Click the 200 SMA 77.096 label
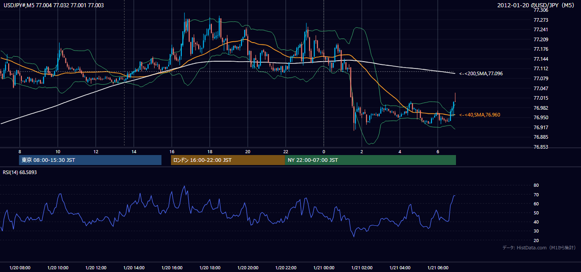Image resolution: width=581 pixels, height=272 pixels. click(x=481, y=73)
